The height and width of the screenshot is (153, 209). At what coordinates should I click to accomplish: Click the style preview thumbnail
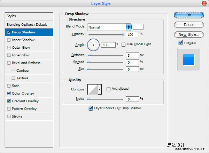[x=188, y=59]
